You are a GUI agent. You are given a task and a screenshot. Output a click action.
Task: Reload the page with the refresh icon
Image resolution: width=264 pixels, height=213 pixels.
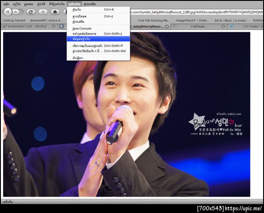coord(31,12)
